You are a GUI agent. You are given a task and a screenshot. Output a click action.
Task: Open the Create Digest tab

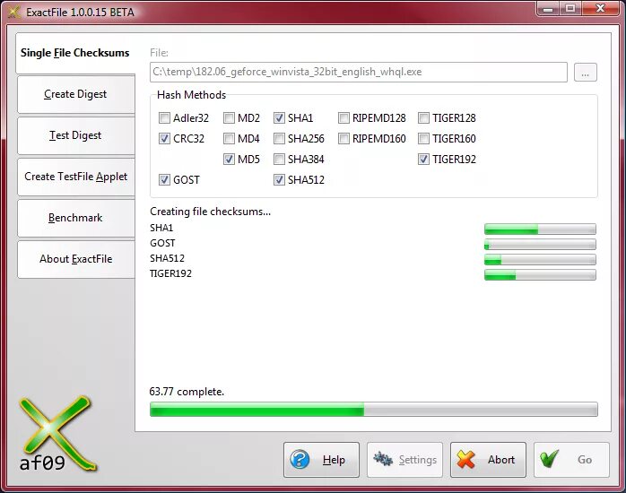click(76, 94)
